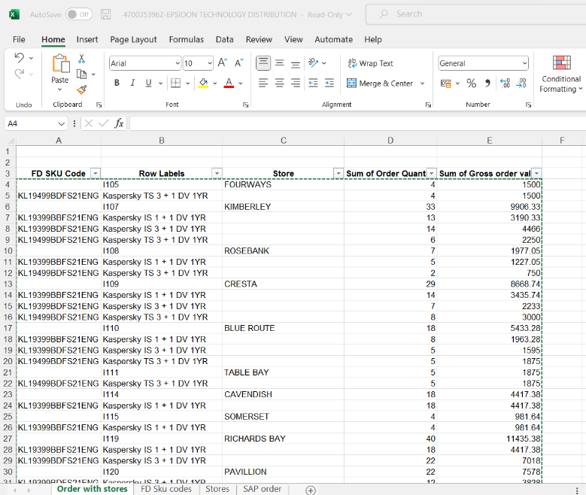Click the Save icon in title bar
This screenshot has height=495, width=586.
[106, 14]
